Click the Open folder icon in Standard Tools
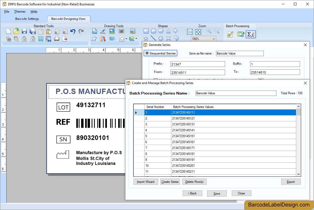Image resolution: width=314 pixels, height=210 pixels. tap(16, 31)
